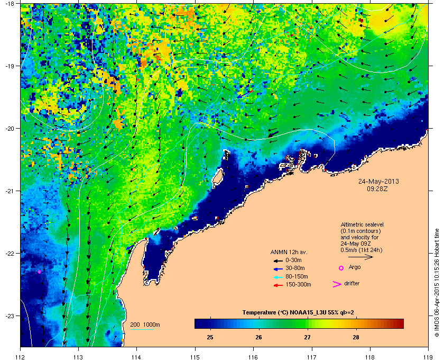Click the latitude label -21
The width and height of the screenshot is (444, 360).
(x=10, y=191)
